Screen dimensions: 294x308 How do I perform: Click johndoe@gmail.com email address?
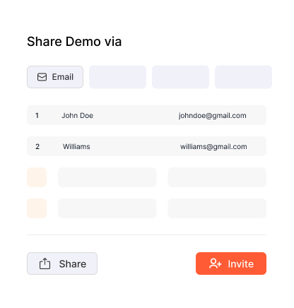[212, 116]
